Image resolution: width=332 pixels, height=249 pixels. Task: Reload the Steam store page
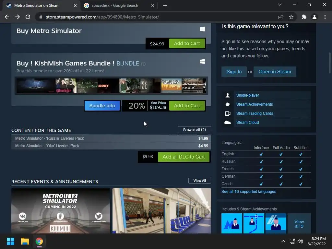(x=28, y=17)
